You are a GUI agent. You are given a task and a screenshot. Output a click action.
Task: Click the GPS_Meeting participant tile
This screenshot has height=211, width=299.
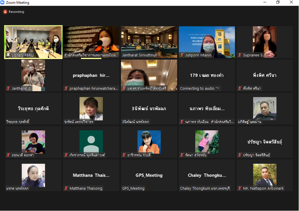pyautogui.click(x=149, y=175)
